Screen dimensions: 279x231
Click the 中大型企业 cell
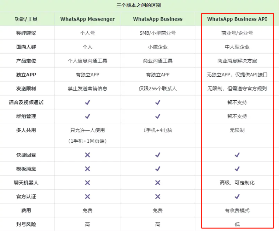coord(237,47)
